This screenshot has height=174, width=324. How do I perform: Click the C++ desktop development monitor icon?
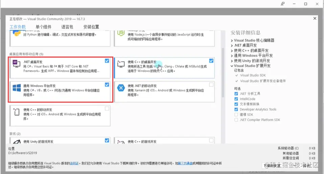121,64
